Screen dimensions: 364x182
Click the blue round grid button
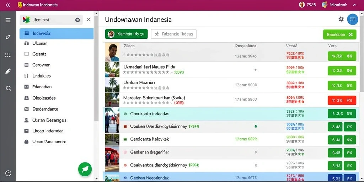pyautogui.click(x=352, y=20)
